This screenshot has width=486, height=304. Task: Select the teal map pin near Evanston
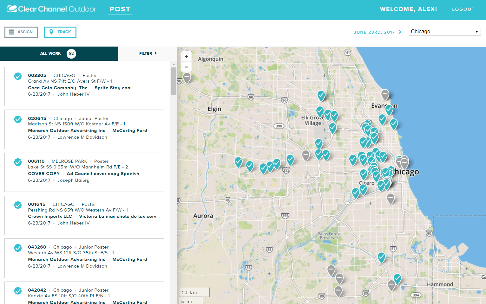pyautogui.click(x=390, y=109)
